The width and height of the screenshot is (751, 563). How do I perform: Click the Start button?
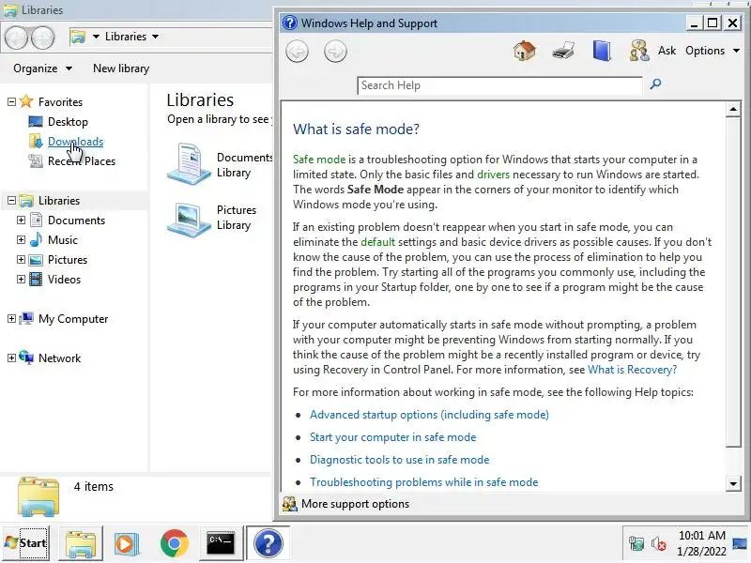pos(26,543)
